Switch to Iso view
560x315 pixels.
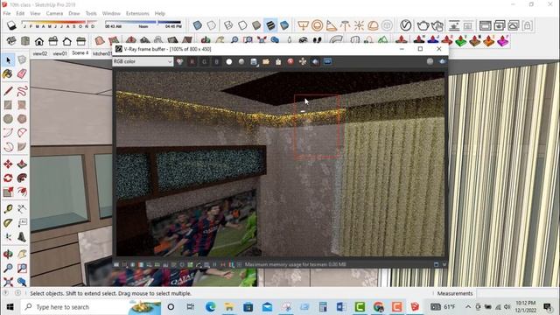coord(11,41)
